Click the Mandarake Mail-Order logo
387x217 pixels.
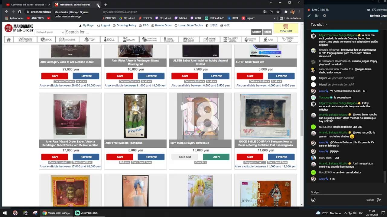pyautogui.click(x=19, y=28)
